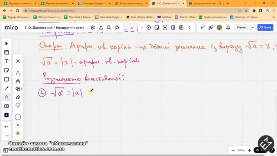This screenshot has height=156, width=277.
Task: Click the miro logo
Action: click(11, 28)
